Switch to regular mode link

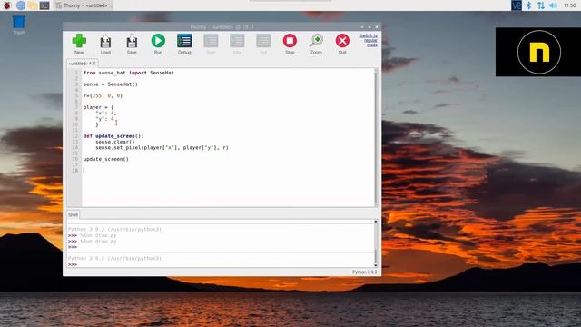pyautogui.click(x=369, y=40)
